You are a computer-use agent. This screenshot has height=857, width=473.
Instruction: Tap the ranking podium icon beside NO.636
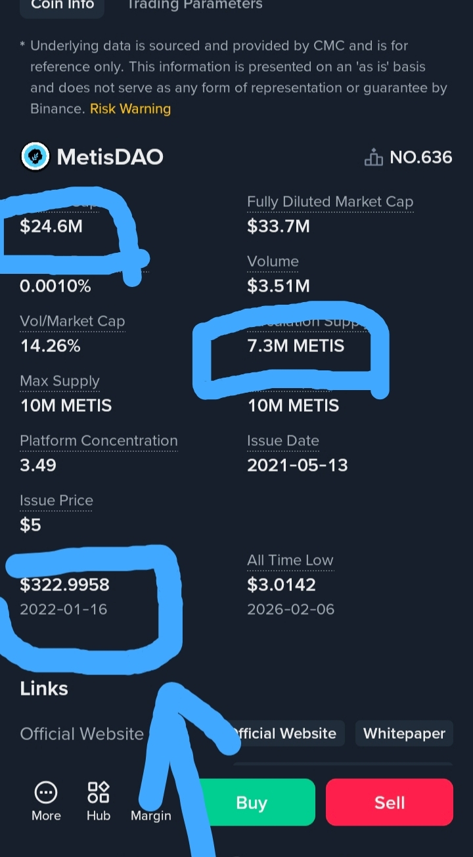373,158
